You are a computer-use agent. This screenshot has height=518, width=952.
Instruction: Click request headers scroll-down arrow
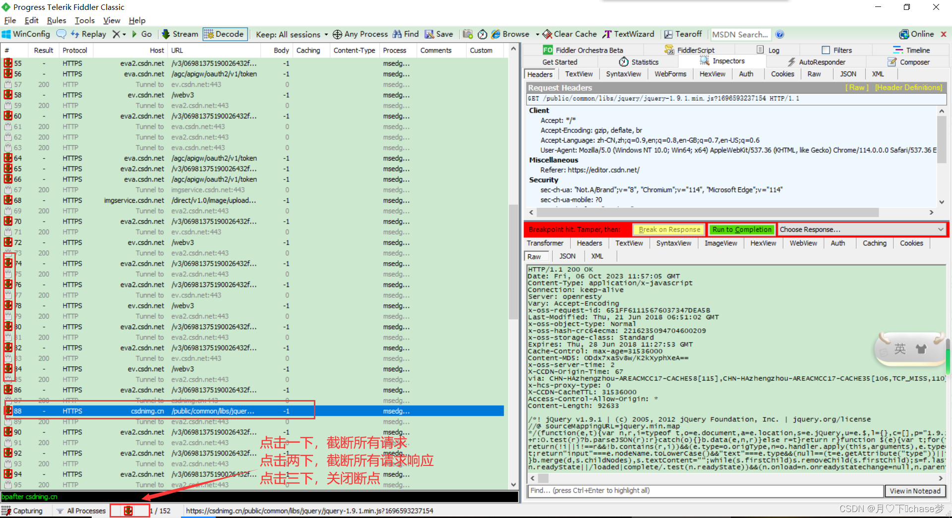[942, 202]
